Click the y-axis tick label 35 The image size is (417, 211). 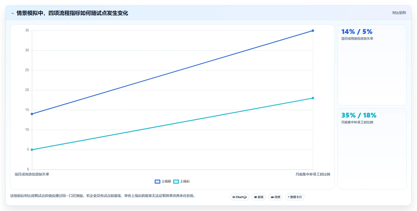pyautogui.click(x=27, y=30)
